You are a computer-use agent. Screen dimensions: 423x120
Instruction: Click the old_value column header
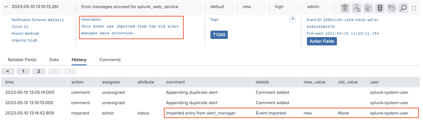[x=350, y=82]
